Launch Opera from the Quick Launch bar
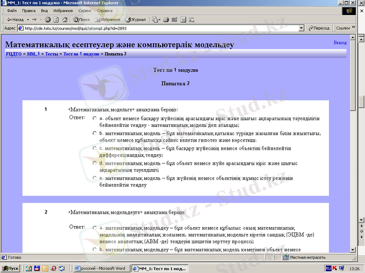Image resolution: width=365 pixels, height=273 pixels. (53, 268)
